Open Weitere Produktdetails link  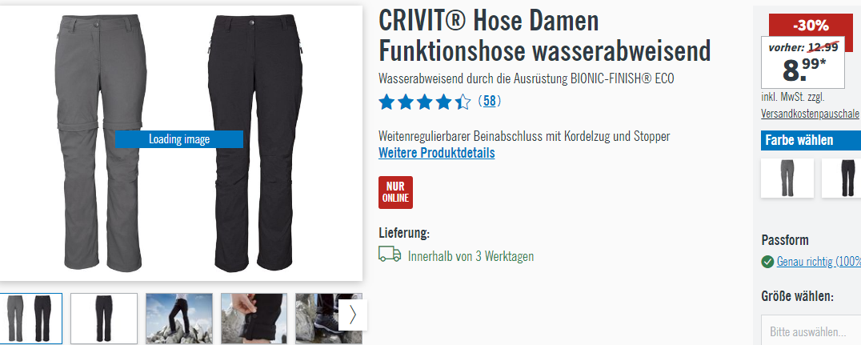(x=437, y=153)
